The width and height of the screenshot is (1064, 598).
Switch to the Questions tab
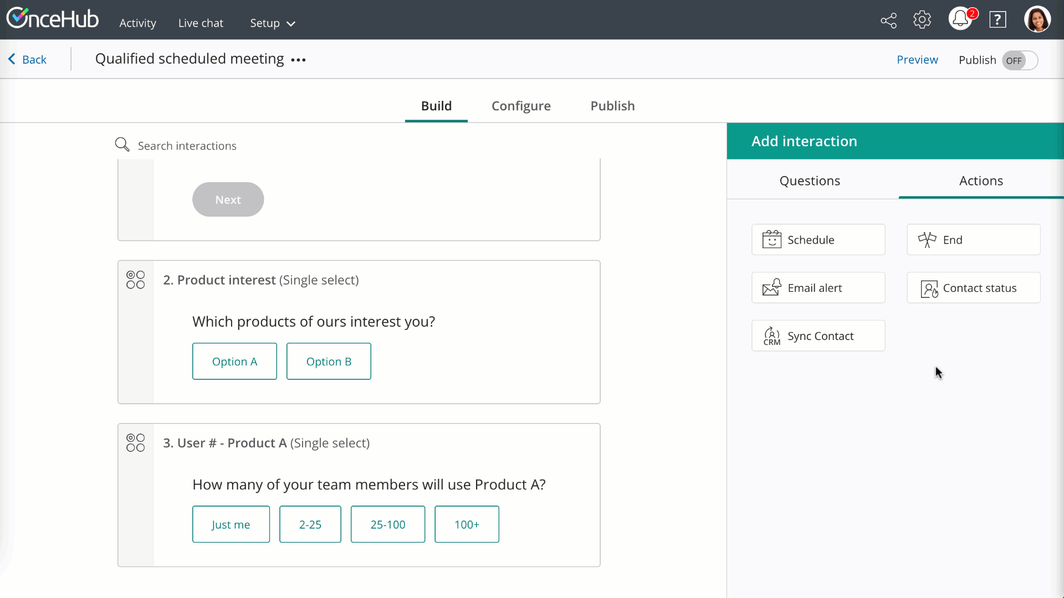(x=810, y=181)
